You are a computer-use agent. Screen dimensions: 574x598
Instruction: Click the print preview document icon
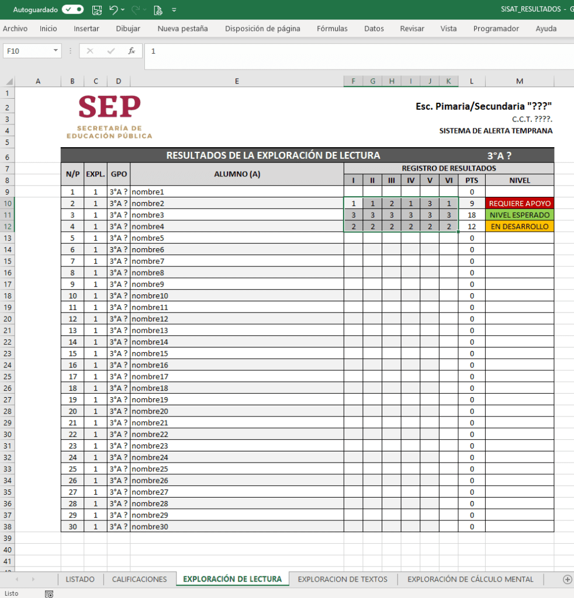pyautogui.click(x=158, y=10)
